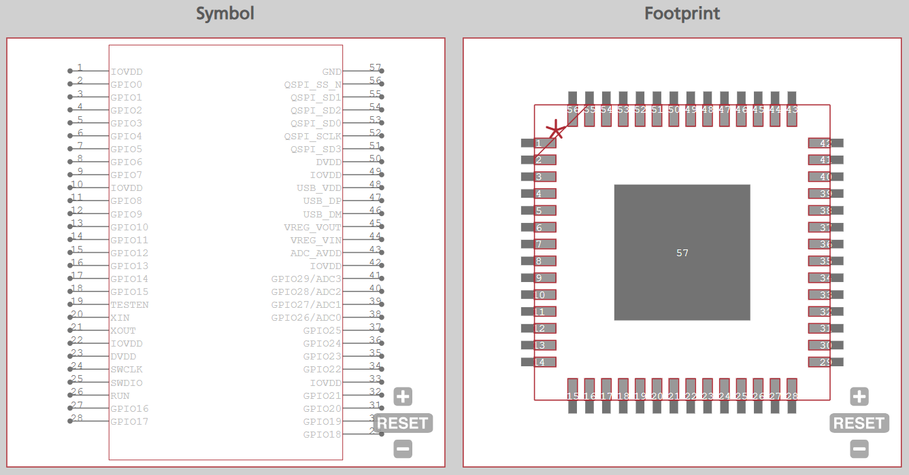The width and height of the screenshot is (909, 475).
Task: Select the Symbol panel header
Action: point(225,13)
